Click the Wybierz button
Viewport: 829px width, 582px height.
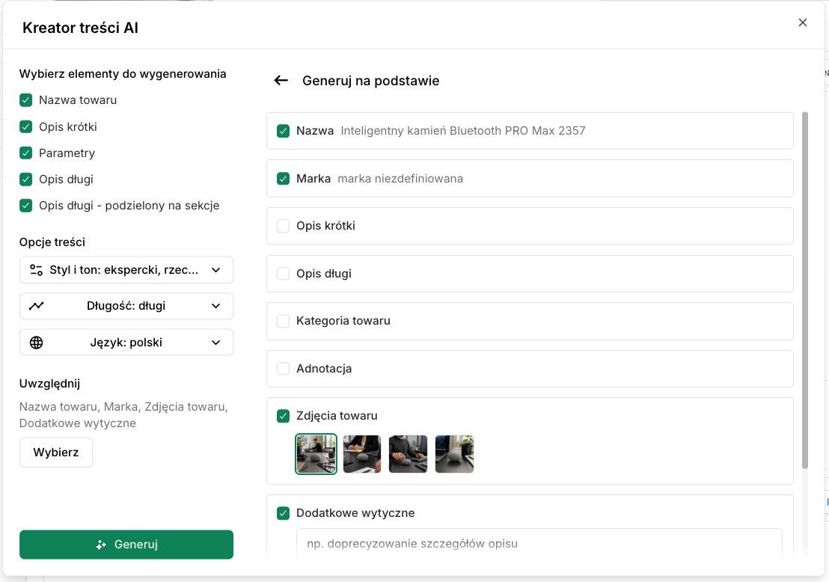coord(56,453)
